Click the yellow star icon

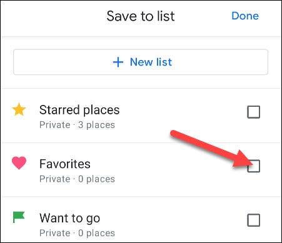(19, 109)
